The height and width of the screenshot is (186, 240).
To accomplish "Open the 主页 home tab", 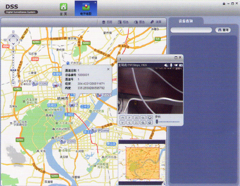I will (63, 9).
